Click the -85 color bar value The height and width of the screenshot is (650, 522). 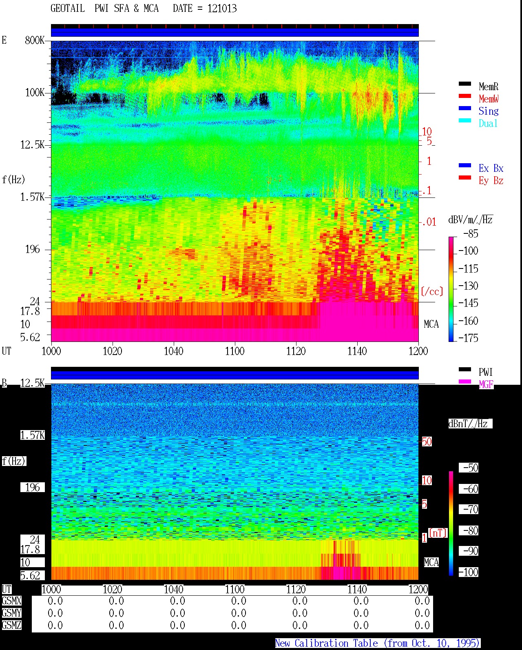coord(471,234)
